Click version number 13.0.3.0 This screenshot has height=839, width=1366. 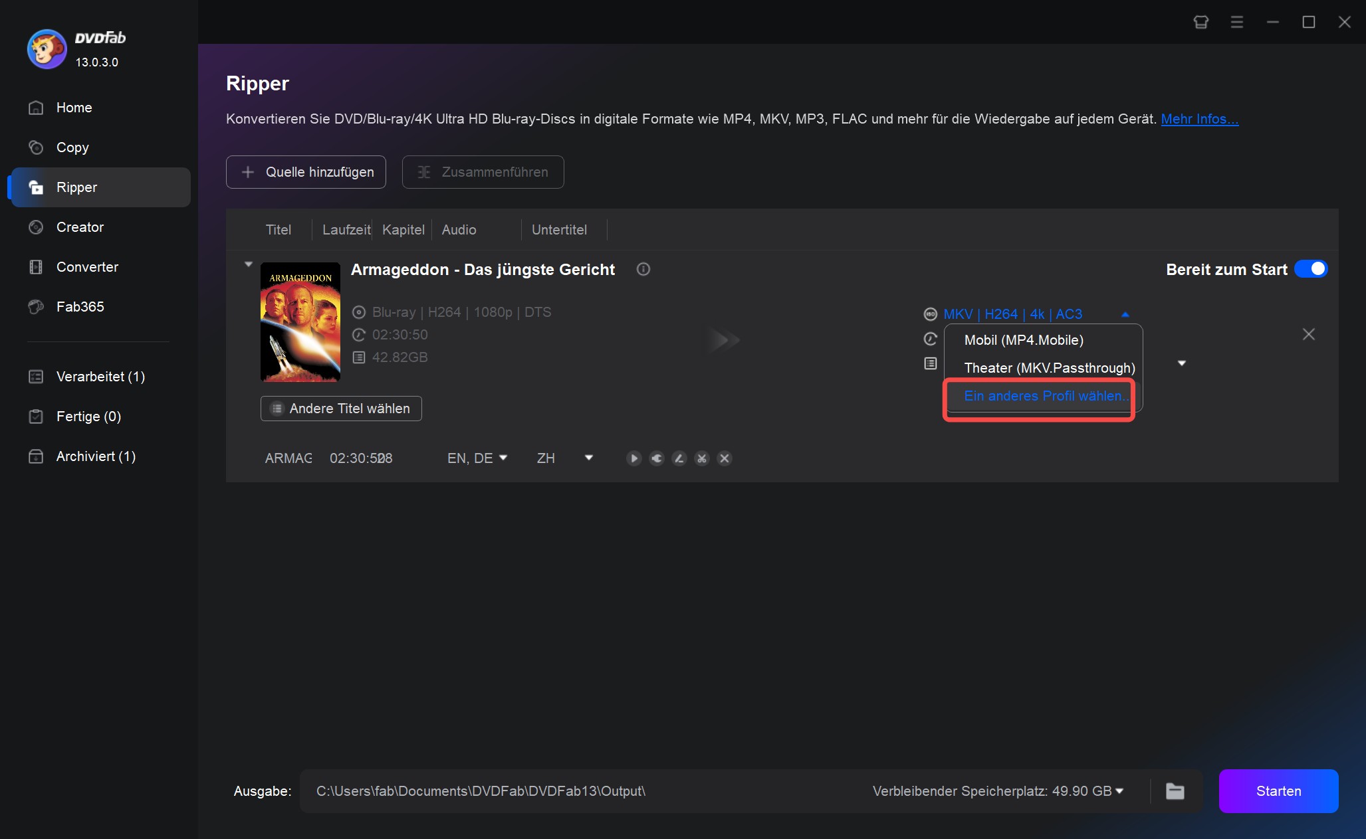97,62
